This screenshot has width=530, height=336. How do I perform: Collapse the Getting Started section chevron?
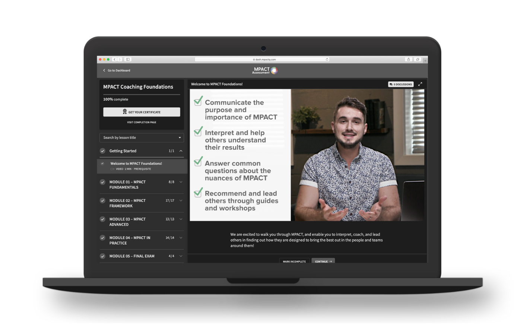pos(181,151)
